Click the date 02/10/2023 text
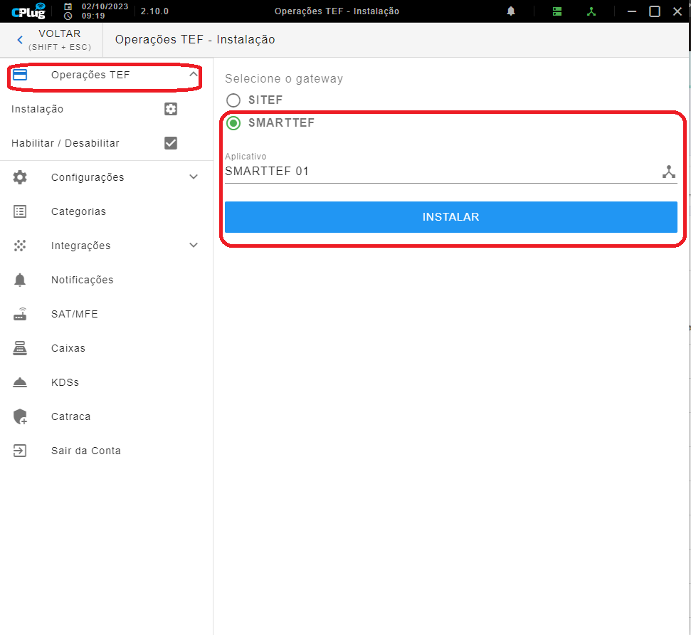Screen dimensions: 691x635 tap(105, 6)
